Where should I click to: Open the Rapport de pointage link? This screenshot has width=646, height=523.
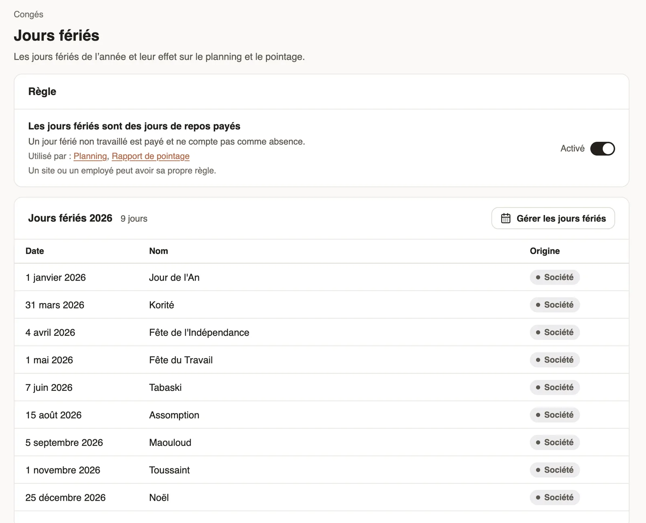(151, 156)
